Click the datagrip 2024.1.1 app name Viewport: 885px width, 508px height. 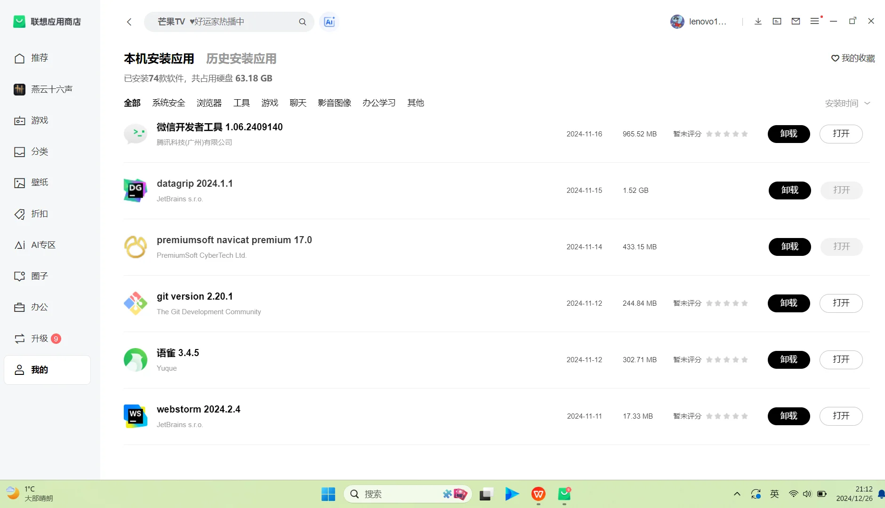[x=195, y=183]
